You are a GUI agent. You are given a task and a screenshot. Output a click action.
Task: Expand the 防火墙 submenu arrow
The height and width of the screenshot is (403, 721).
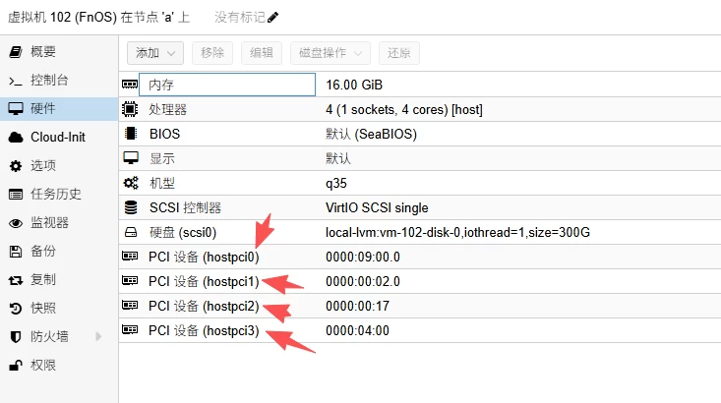(x=98, y=337)
